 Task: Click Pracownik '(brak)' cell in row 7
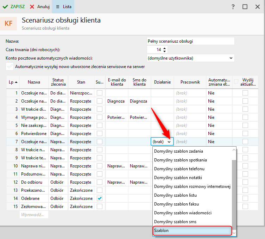[x=190, y=141]
